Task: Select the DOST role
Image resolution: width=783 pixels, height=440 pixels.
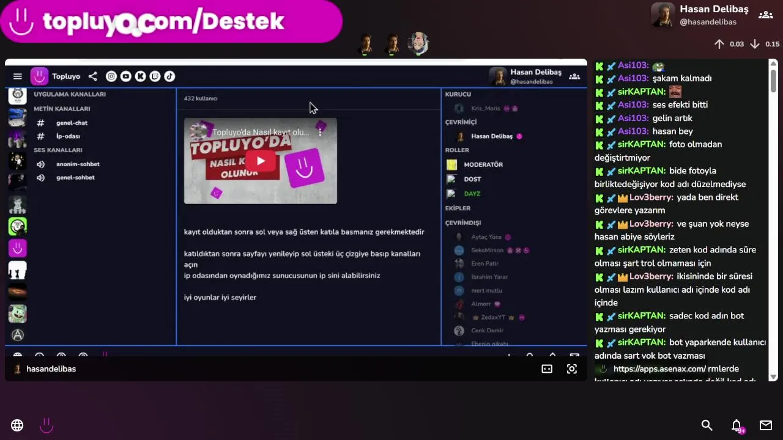Action: [472, 180]
